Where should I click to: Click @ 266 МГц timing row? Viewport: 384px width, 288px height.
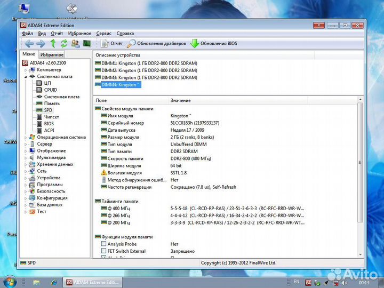203,216
